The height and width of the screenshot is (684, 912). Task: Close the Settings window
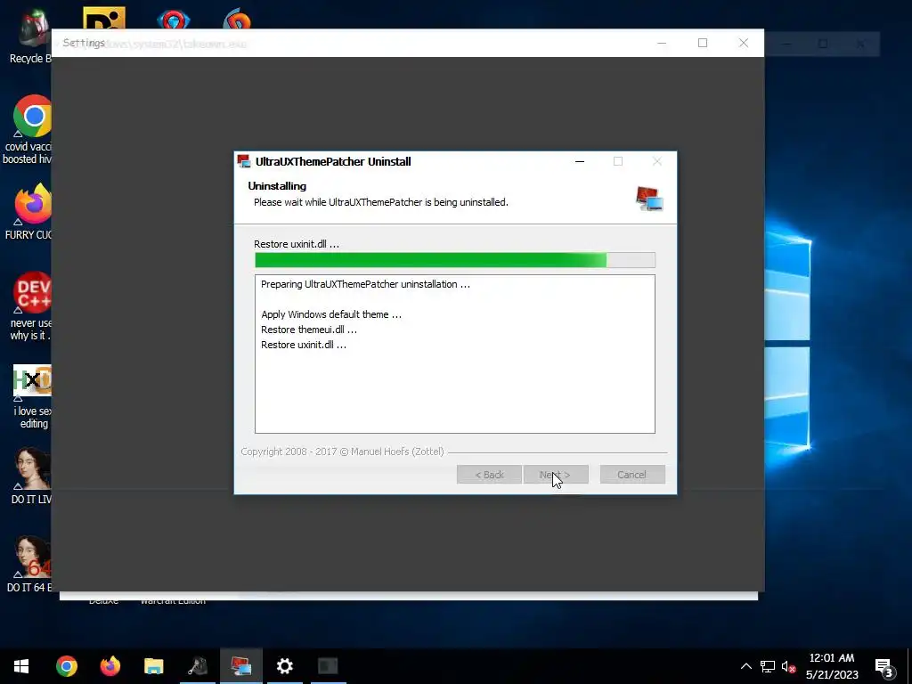(x=744, y=43)
